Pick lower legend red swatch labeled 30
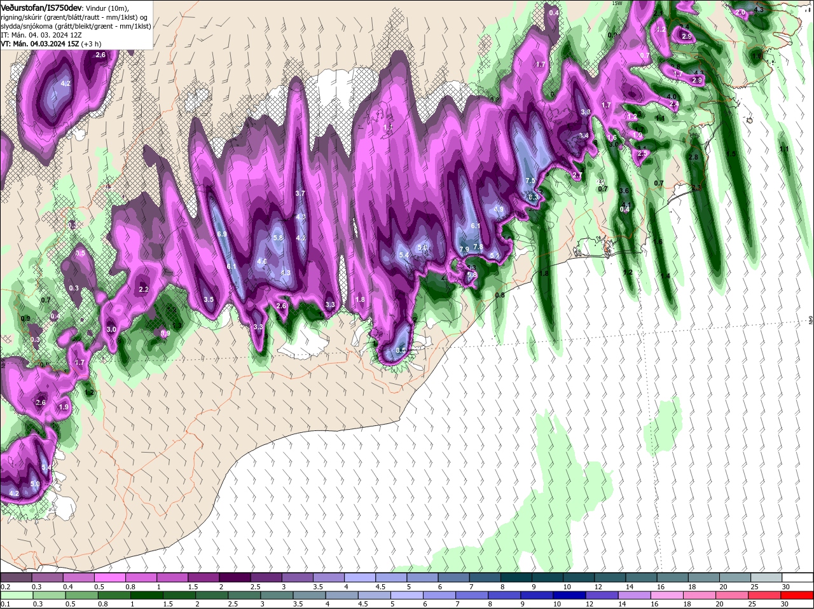This screenshot has width=814, height=609. pyautogui.click(x=797, y=596)
